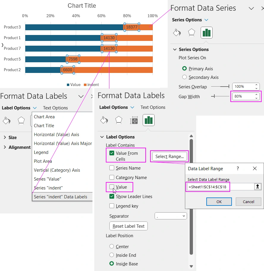Image resolution: width=264 pixels, height=271 pixels.
Task: Click the collapse-dialog arrow in Data Label Range
Action: coord(257,187)
